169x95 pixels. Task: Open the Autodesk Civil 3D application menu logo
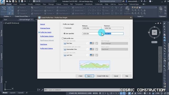2,2
